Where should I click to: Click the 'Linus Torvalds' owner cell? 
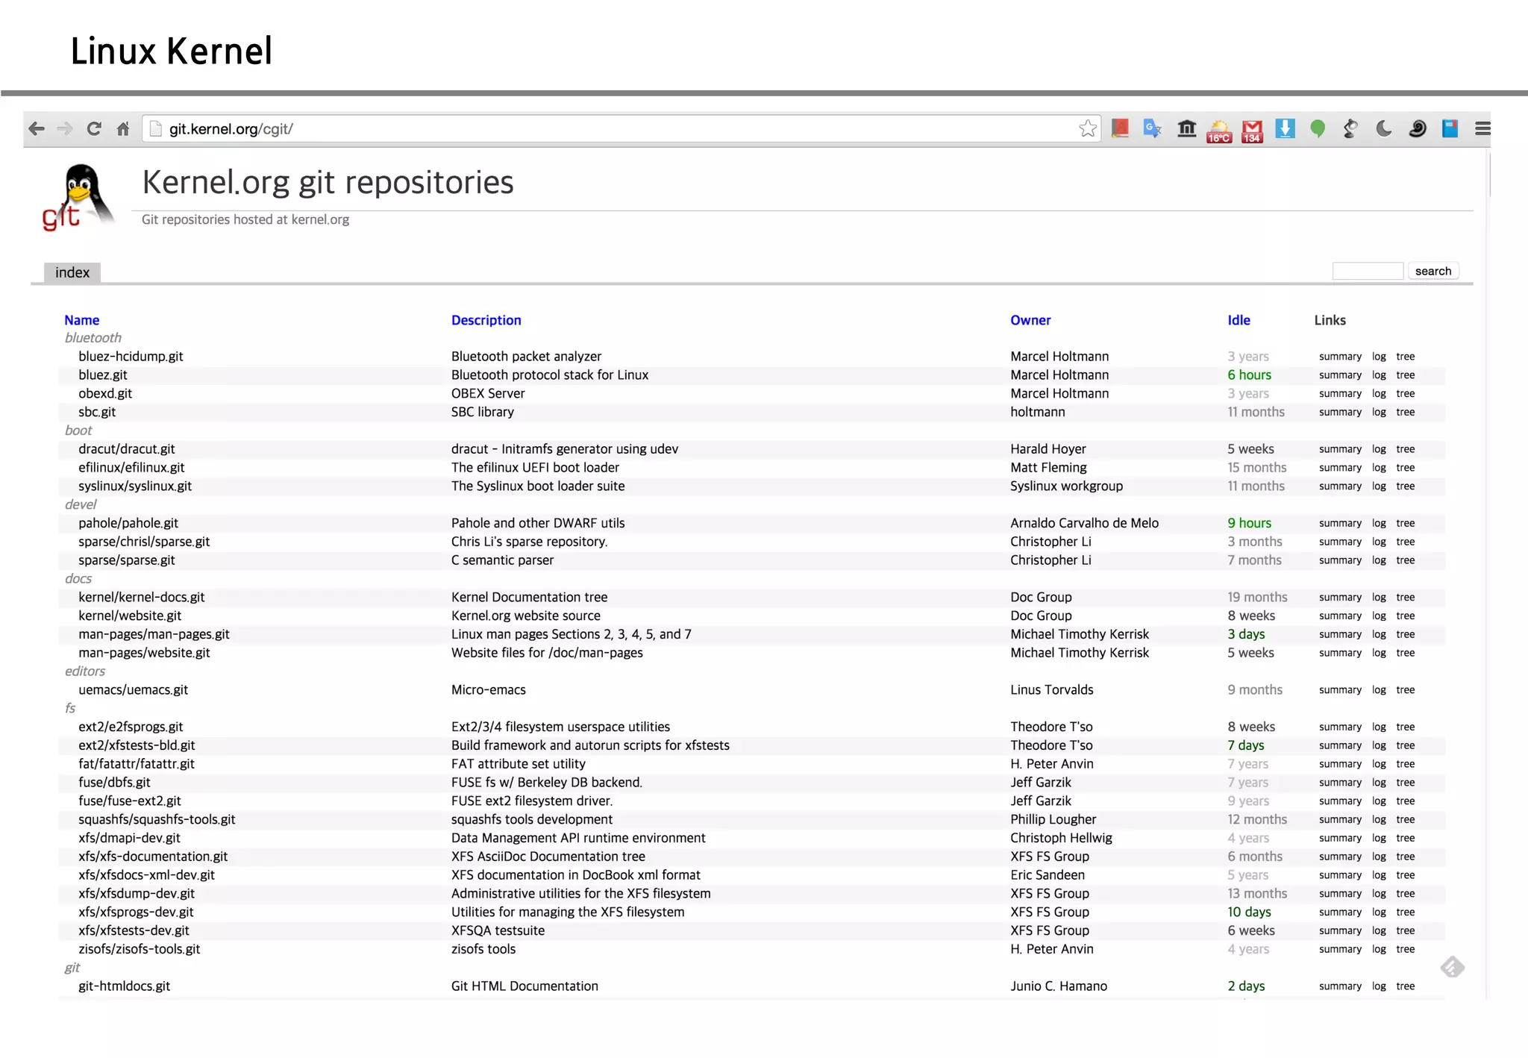1051,690
